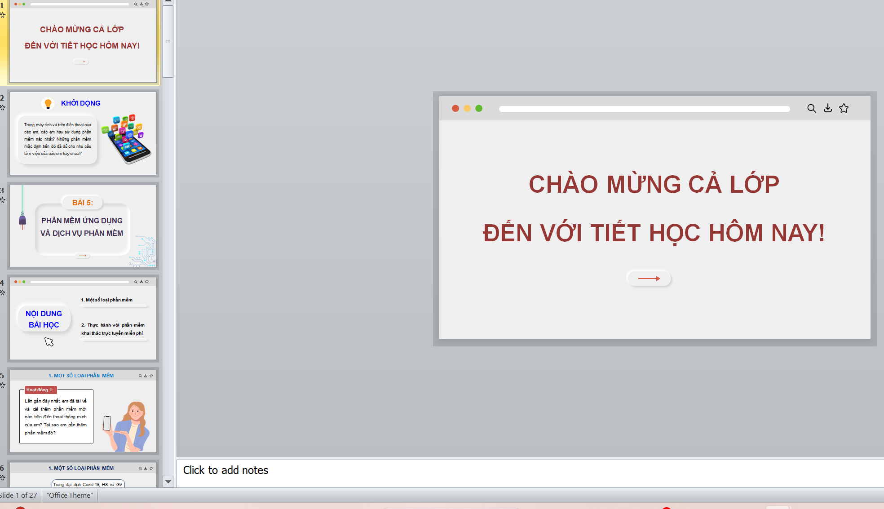Click the green dot on slide's browser bar
Viewport: 884px width, 509px height.
(x=479, y=108)
